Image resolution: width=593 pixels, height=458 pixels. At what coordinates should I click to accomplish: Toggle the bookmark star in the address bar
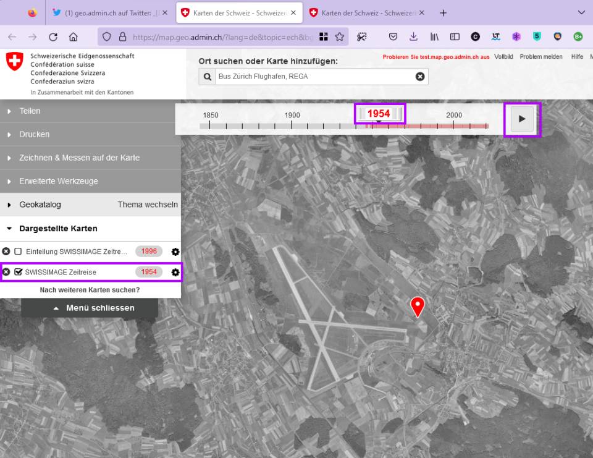coord(340,37)
